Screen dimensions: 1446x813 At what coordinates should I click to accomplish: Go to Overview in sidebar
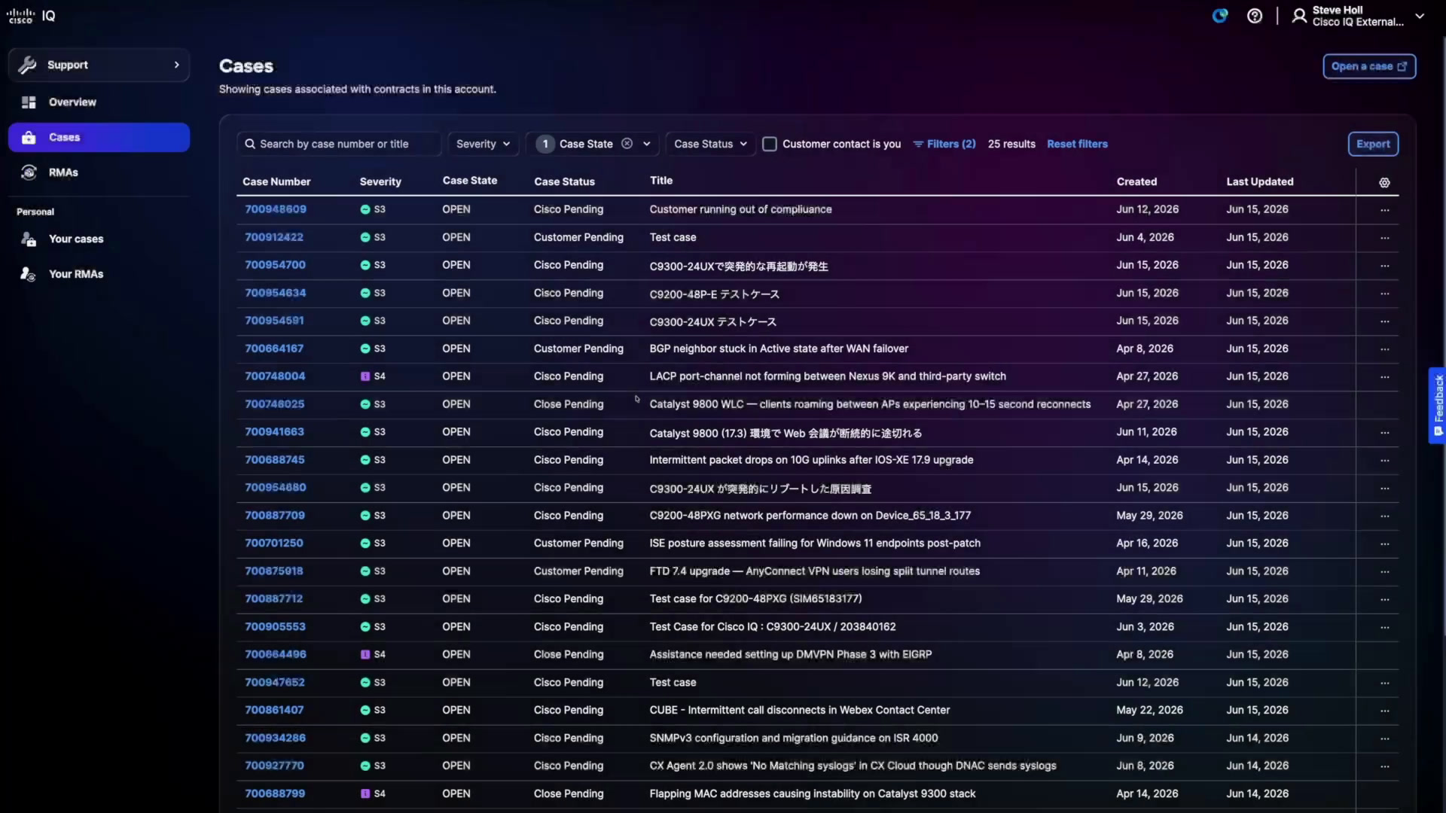(x=99, y=102)
